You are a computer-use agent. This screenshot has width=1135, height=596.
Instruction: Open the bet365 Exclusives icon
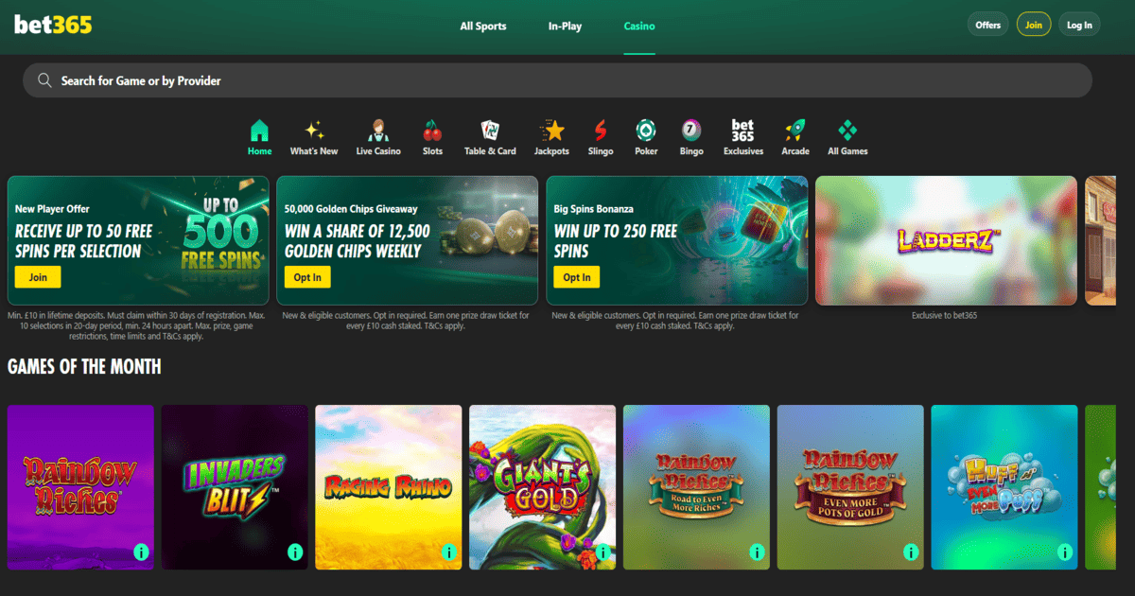pyautogui.click(x=743, y=131)
